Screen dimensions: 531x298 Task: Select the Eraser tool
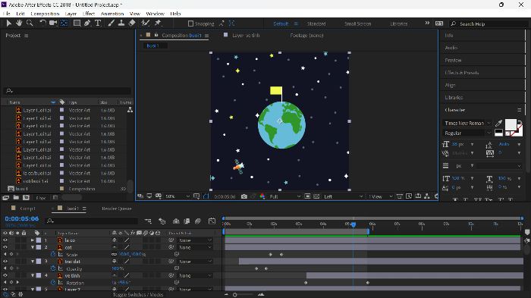click(x=132, y=23)
